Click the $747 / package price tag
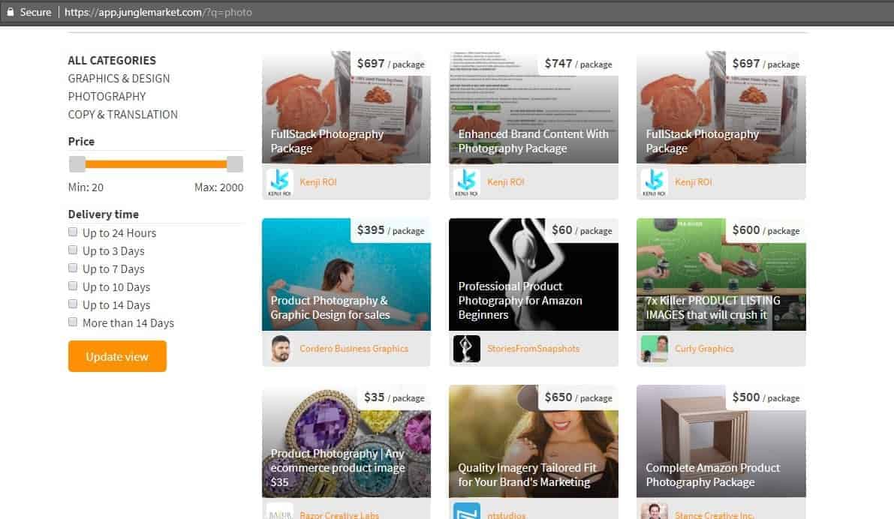Viewport: 894px width, 519px height. coord(577,64)
